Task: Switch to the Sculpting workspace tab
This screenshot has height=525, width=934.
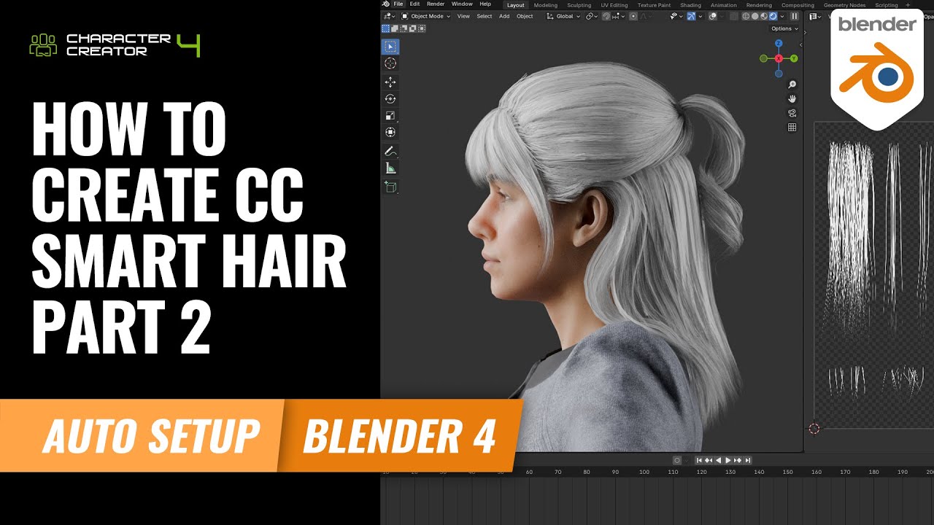Action: tap(579, 5)
